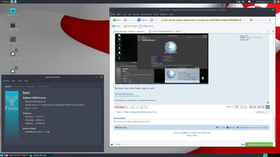The height and width of the screenshot is (157, 280).
Task: Open the Go menu in SeaLion
Action: pyautogui.click(x=130, y=14)
